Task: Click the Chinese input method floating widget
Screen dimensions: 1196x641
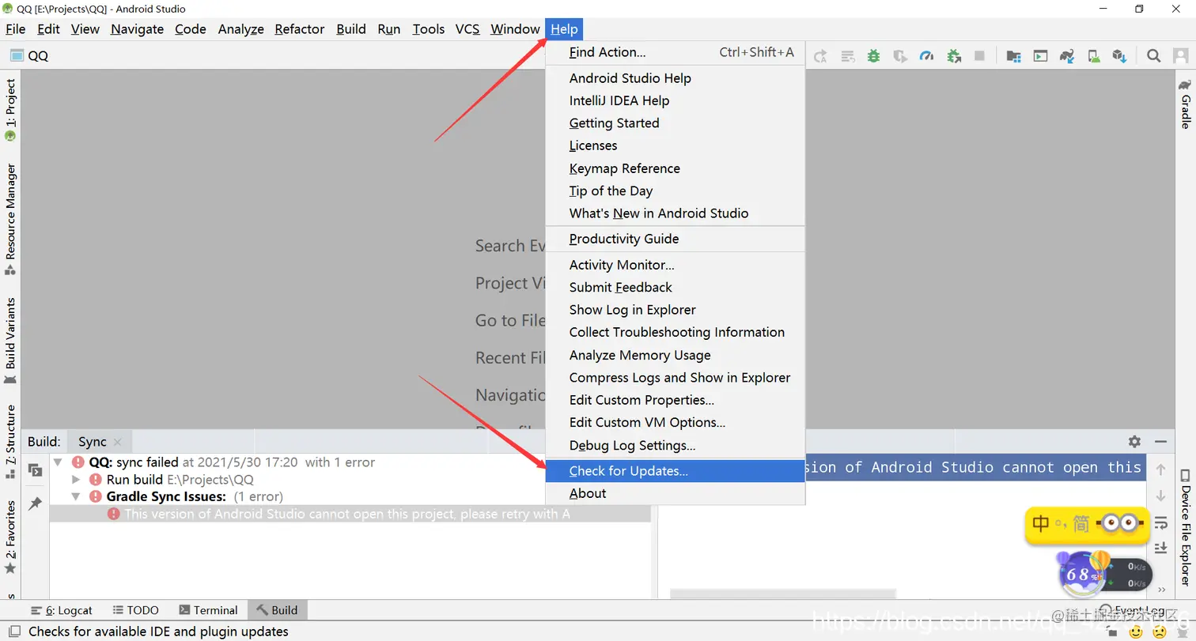Action: 1086,525
